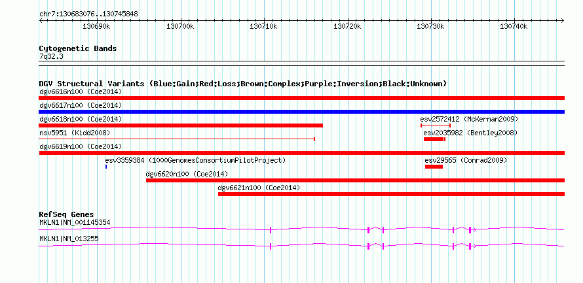Click label dgv6619n100 (Coe2014)
The image size is (583, 283).
click(81, 146)
